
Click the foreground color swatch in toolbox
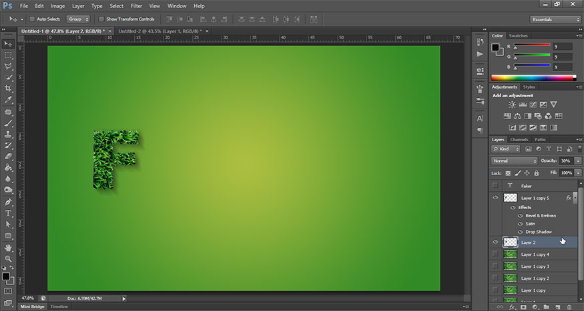pos(5,276)
